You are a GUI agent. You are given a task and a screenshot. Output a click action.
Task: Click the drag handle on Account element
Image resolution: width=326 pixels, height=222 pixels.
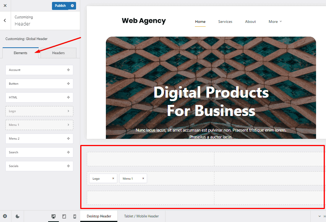click(x=68, y=70)
